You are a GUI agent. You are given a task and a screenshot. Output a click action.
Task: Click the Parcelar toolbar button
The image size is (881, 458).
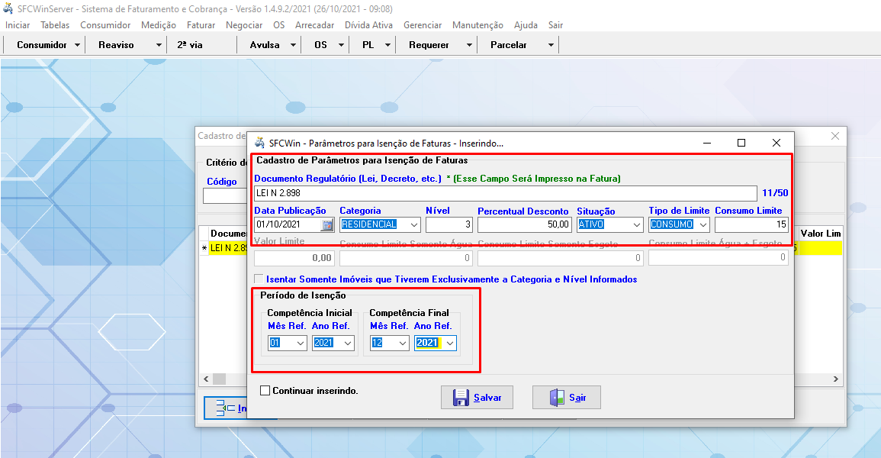pyautogui.click(x=509, y=45)
